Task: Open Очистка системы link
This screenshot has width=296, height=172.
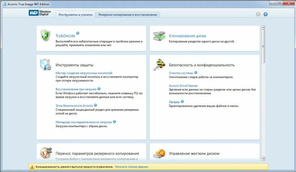Action: point(181,73)
